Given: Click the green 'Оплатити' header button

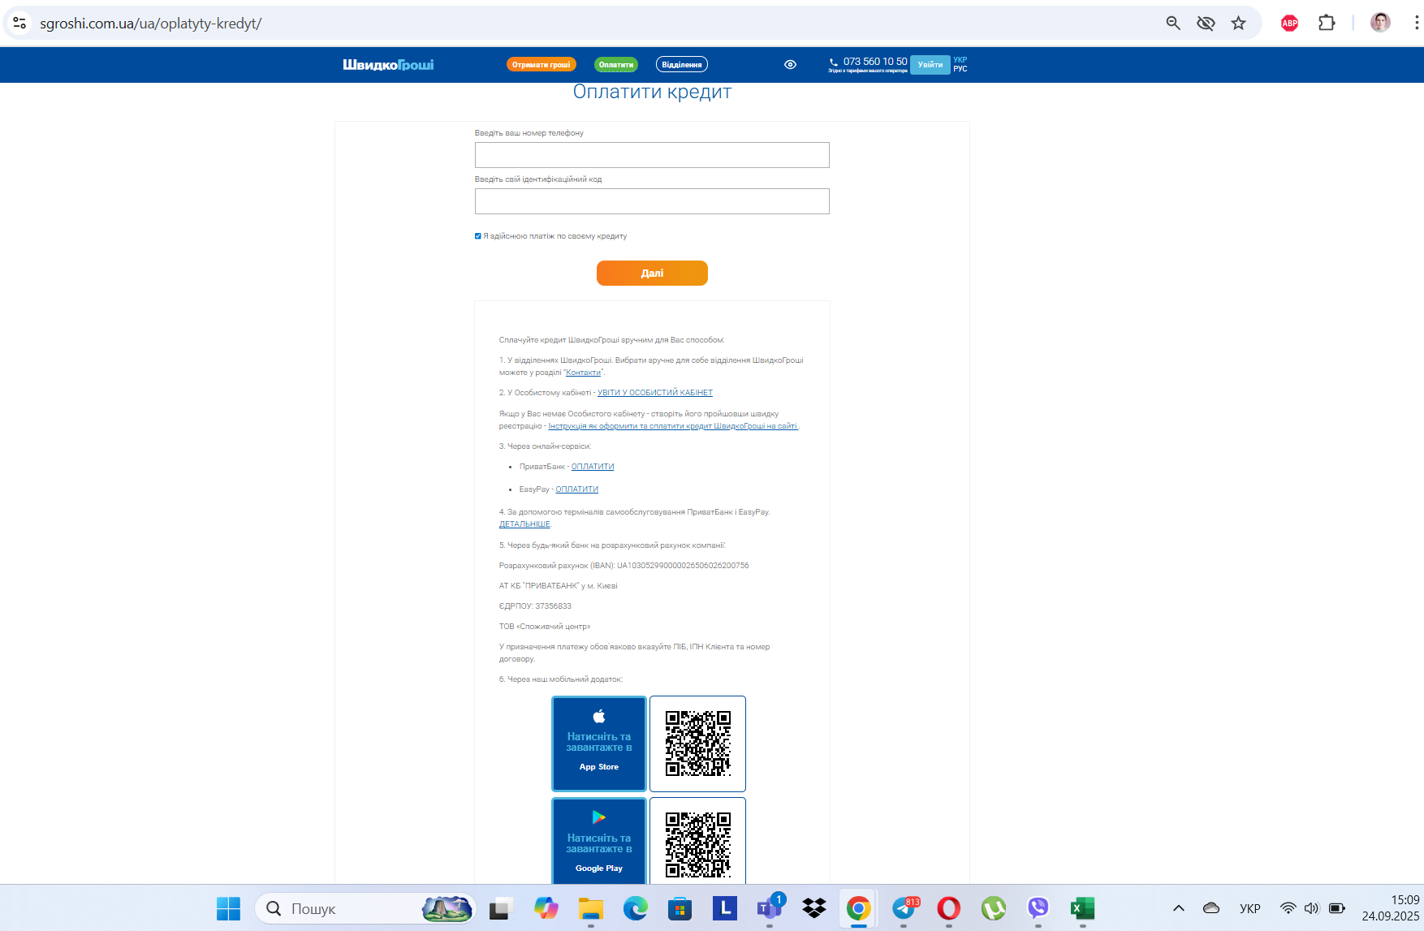Looking at the screenshot, I should [616, 64].
